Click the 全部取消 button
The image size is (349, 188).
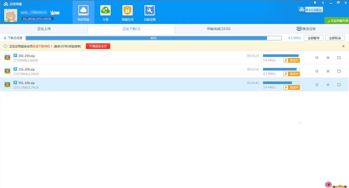coord(335,38)
